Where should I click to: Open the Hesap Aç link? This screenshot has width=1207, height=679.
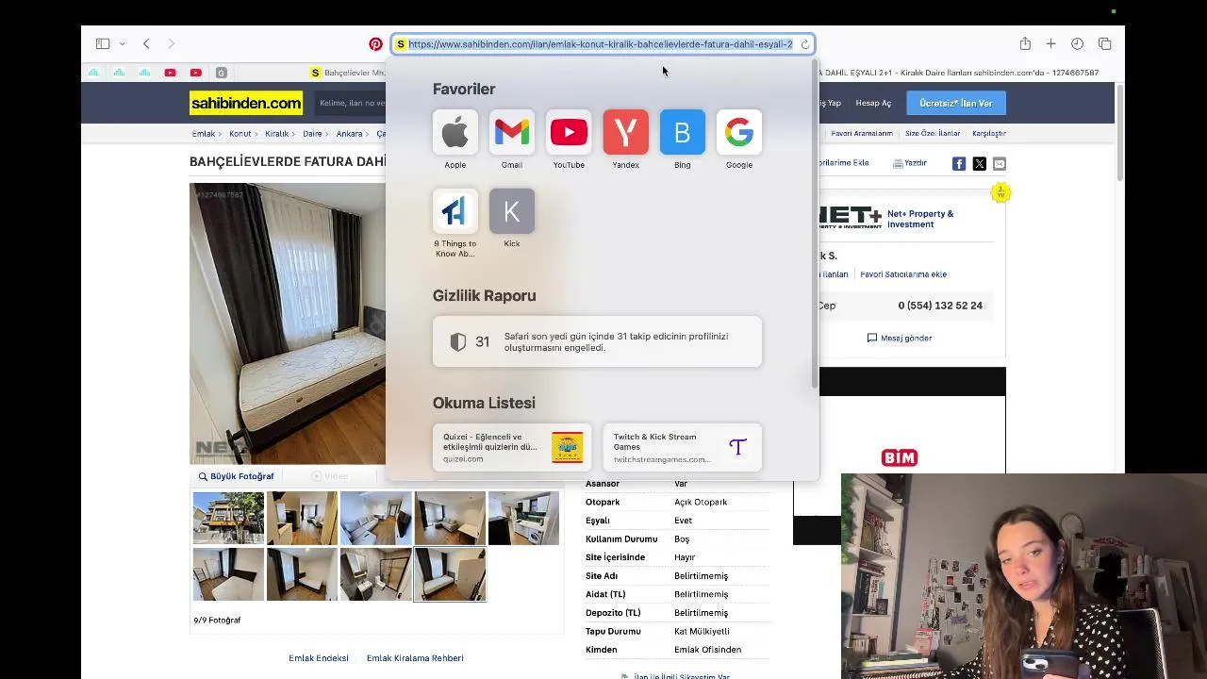pyautogui.click(x=872, y=103)
